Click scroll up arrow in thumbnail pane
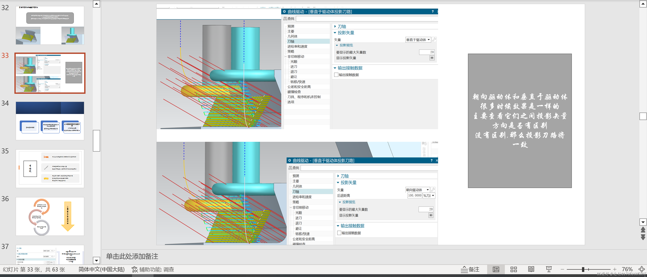Image resolution: width=647 pixels, height=277 pixels. (96, 4)
